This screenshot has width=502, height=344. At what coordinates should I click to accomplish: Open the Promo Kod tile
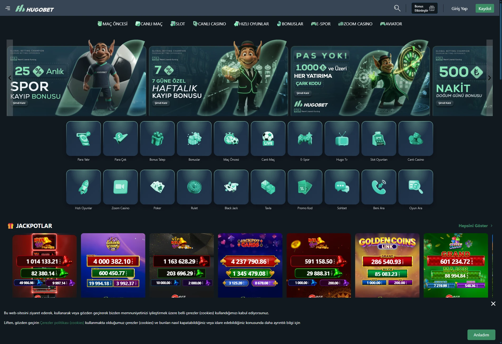(305, 187)
